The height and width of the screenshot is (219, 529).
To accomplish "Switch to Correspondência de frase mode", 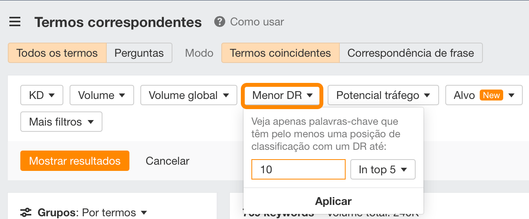I will point(411,53).
